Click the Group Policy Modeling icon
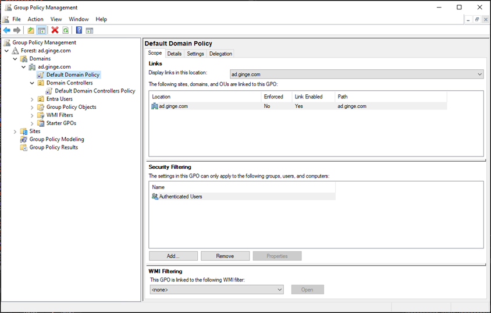Screen dimensions: 491x313 [x=24, y=139]
